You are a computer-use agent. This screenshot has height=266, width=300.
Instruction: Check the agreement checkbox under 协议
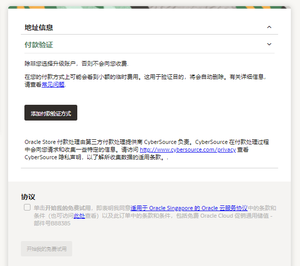coord(27,207)
